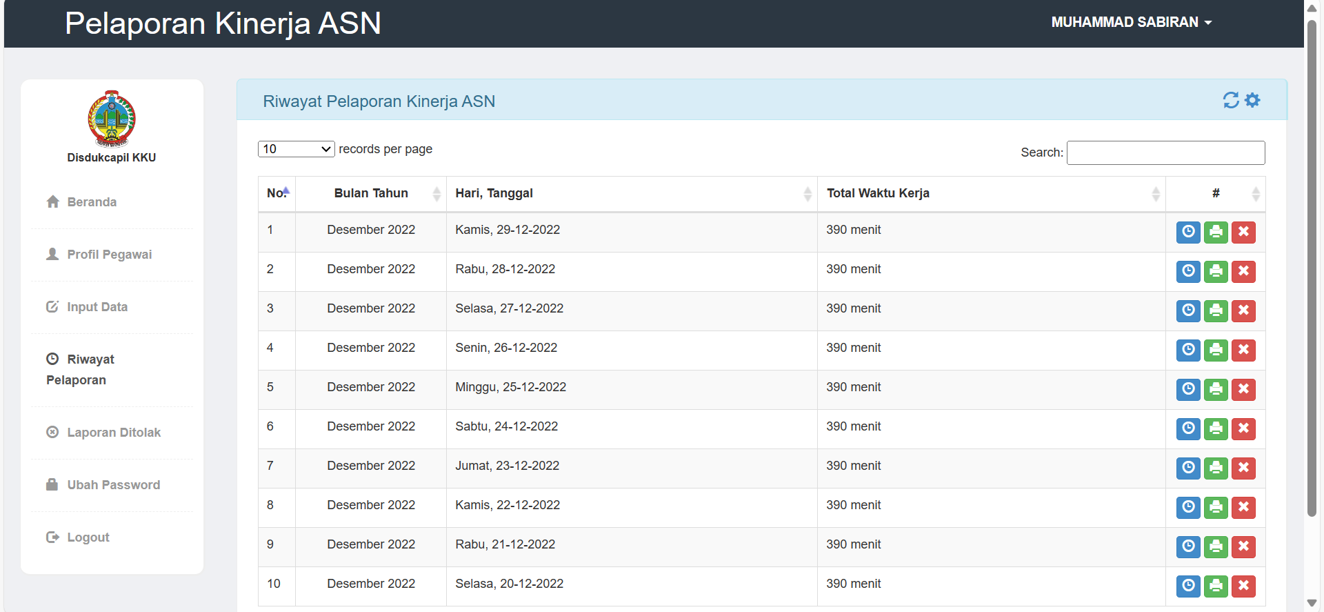Delete the Selasa, 27-12-2022 record
The width and height of the screenshot is (1324, 612).
tap(1243, 311)
